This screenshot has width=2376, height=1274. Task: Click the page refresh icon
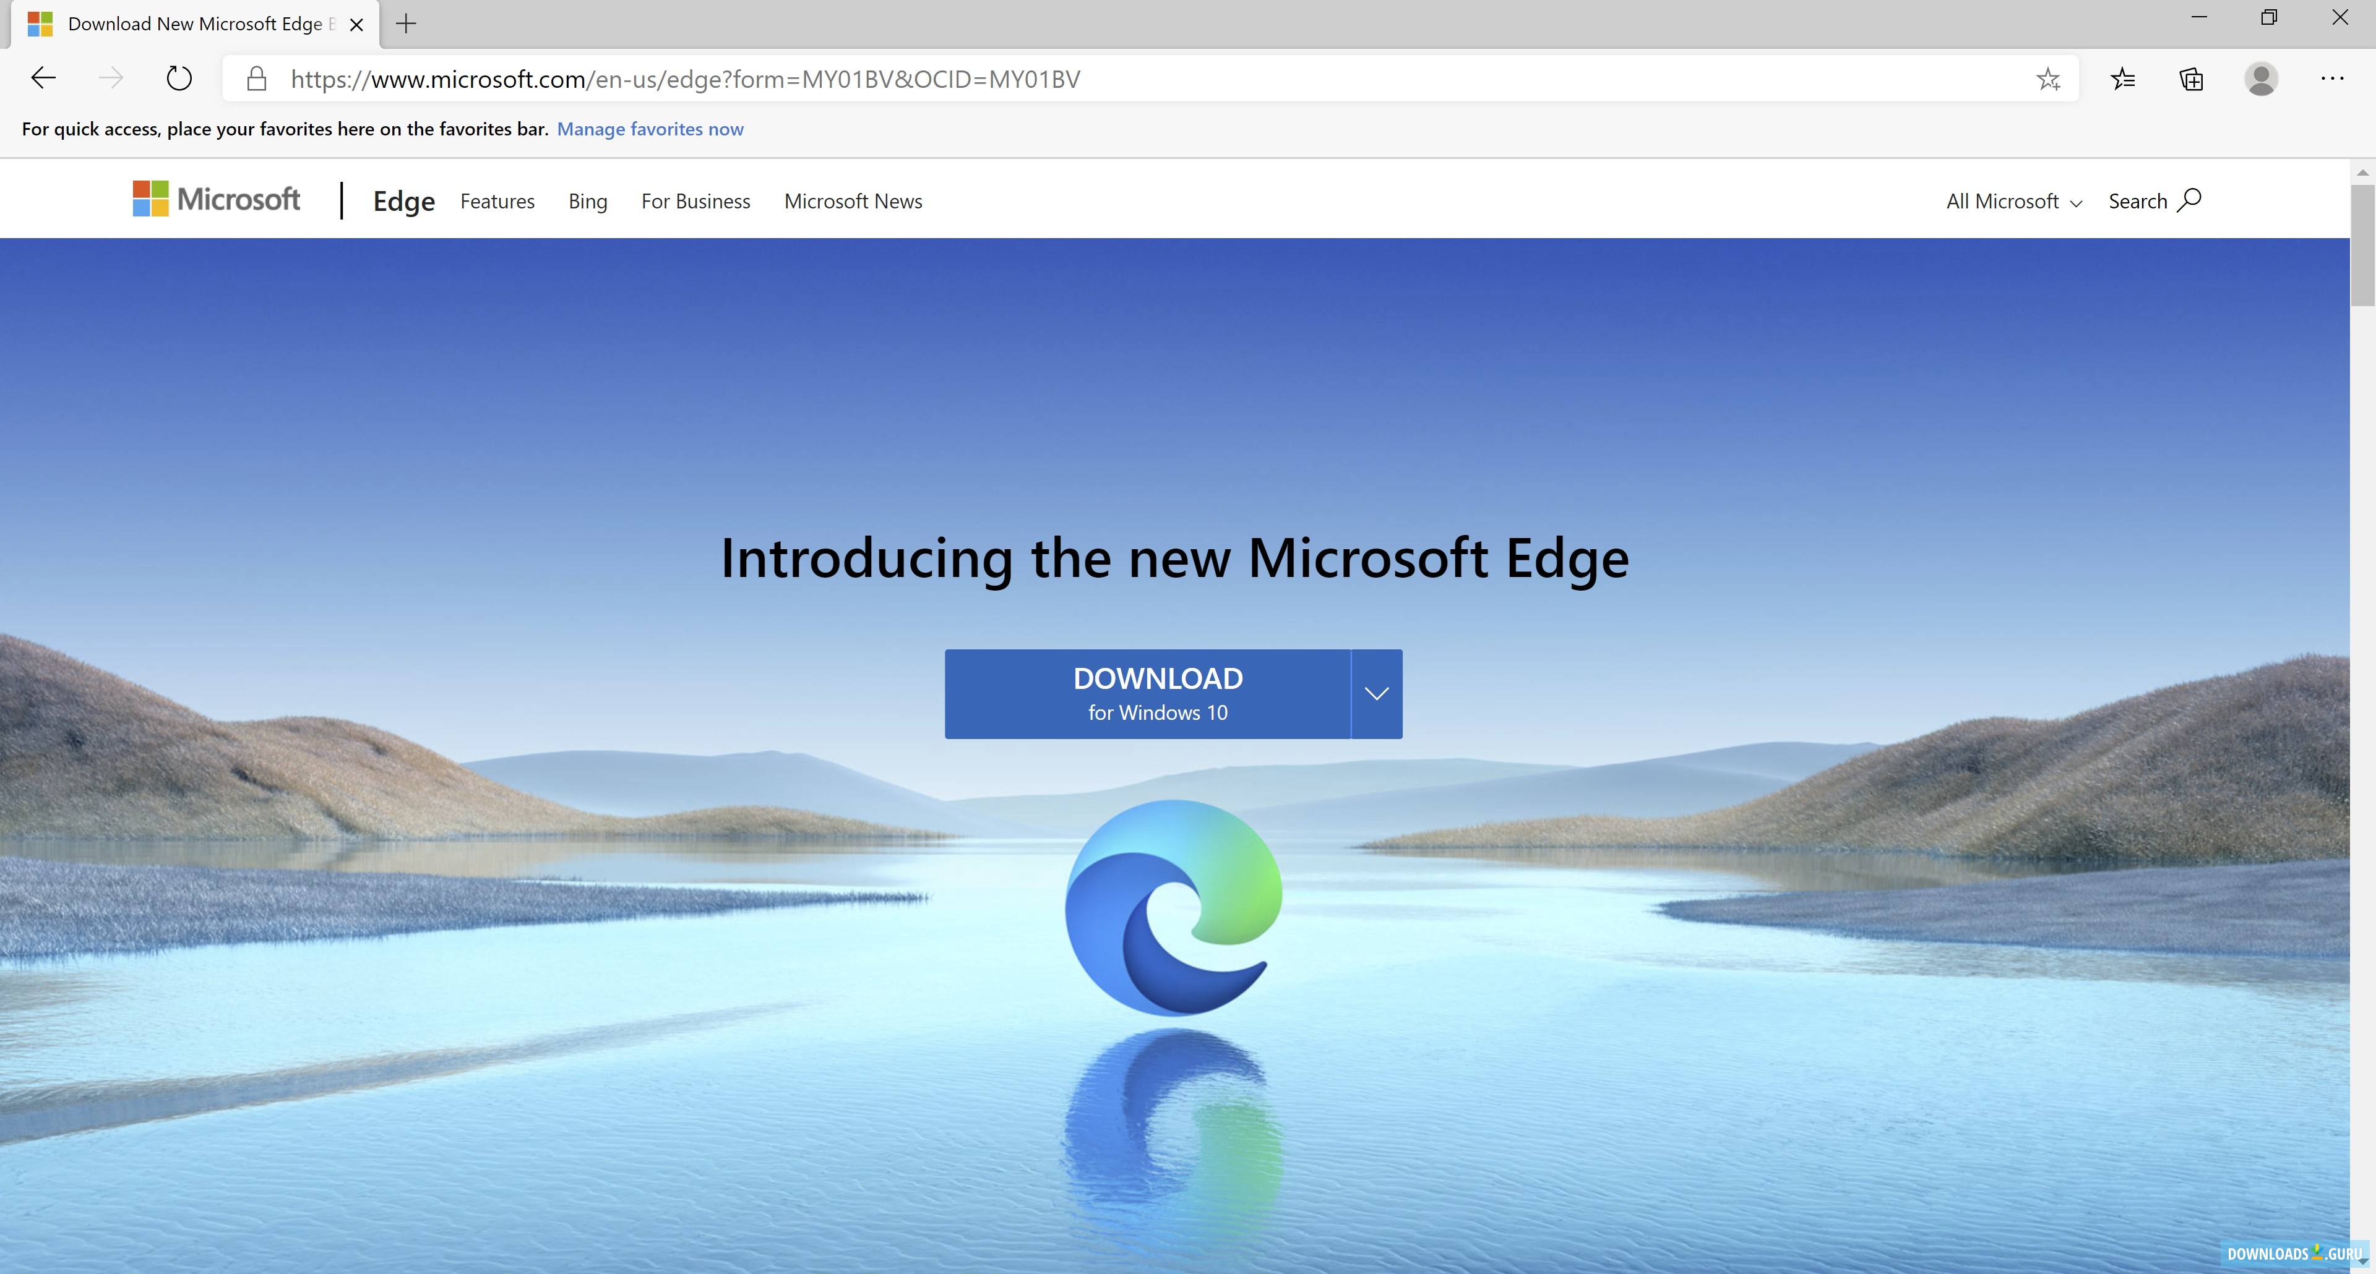179,79
